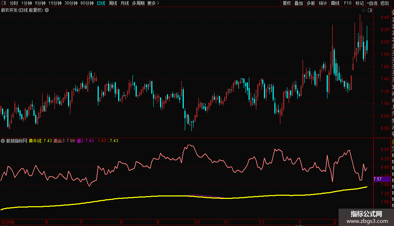Toggle the 复权 price adjustment

[287, 3]
